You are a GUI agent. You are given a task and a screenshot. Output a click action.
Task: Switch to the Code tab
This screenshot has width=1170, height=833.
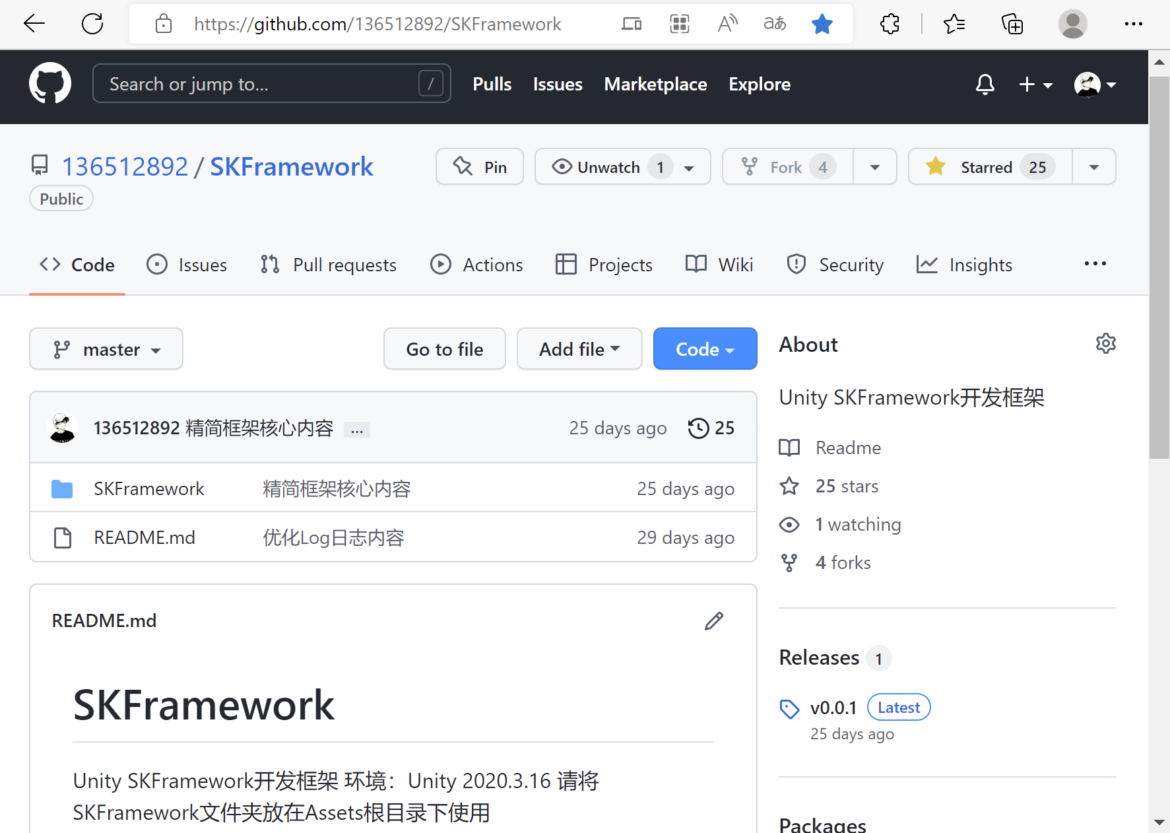click(77, 265)
